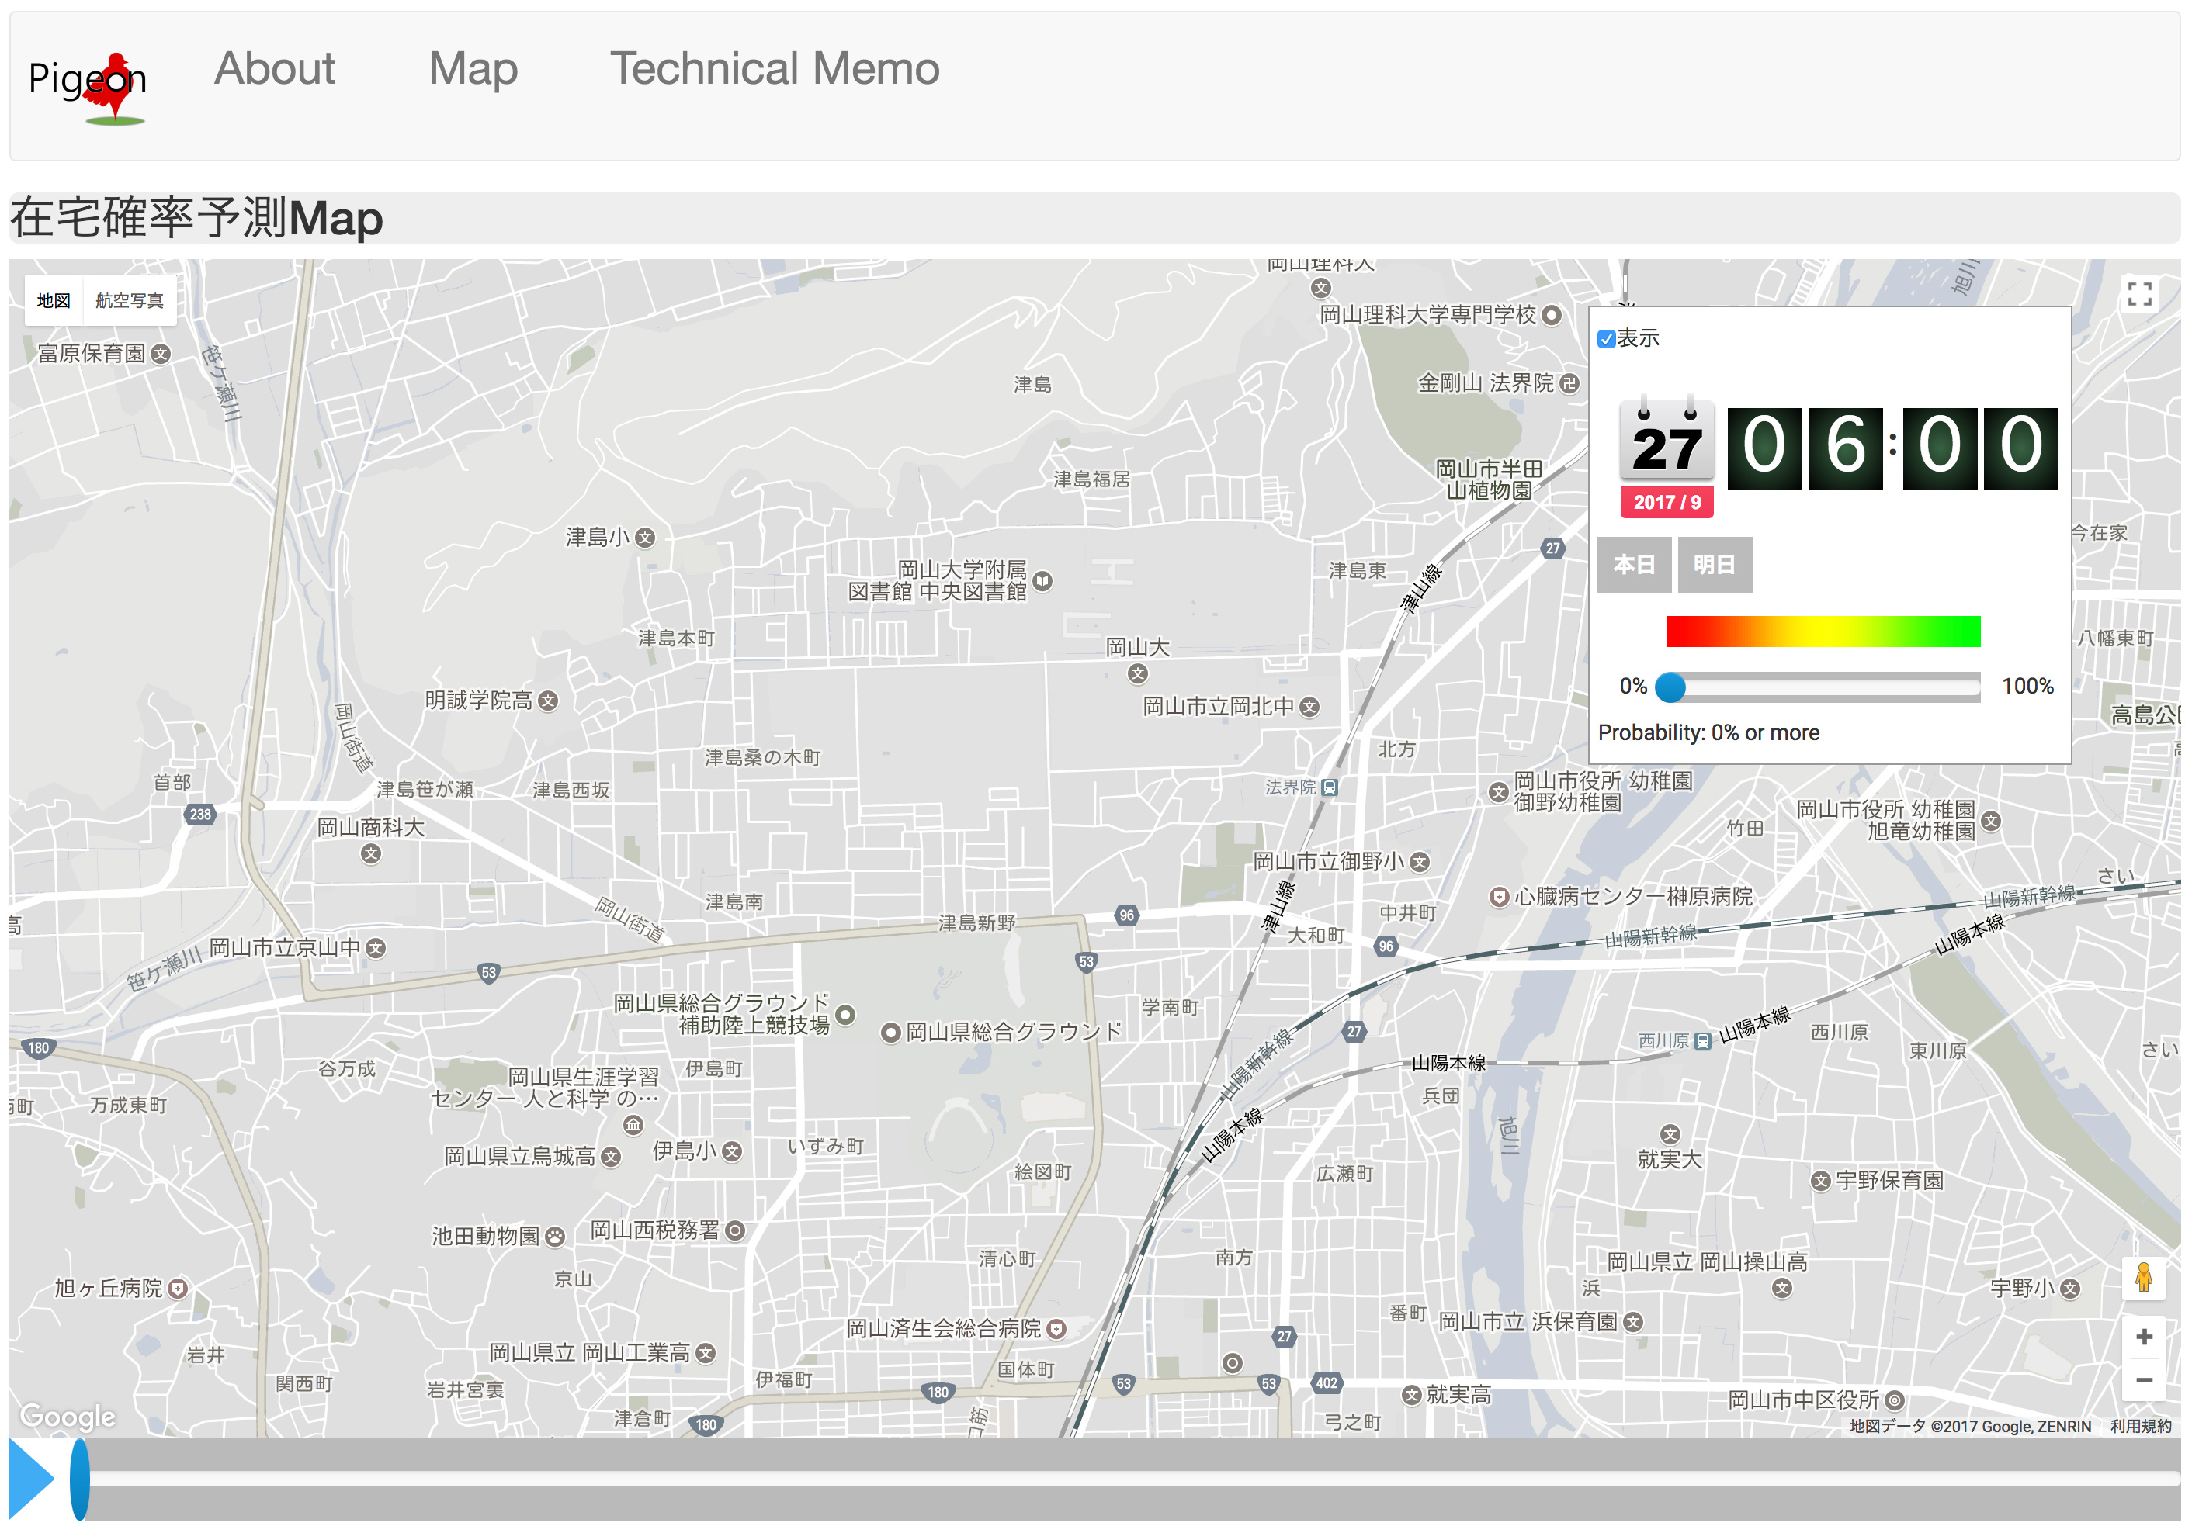Click the 岡山市立御野小 school marker
The height and width of the screenshot is (1533, 2192).
point(1420,863)
